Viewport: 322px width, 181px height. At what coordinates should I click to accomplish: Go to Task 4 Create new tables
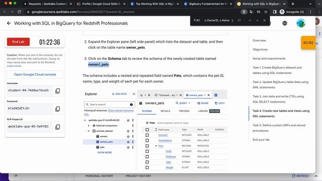point(281,113)
